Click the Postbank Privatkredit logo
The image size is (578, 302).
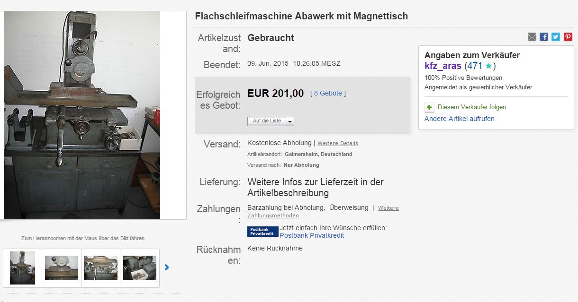click(x=263, y=232)
